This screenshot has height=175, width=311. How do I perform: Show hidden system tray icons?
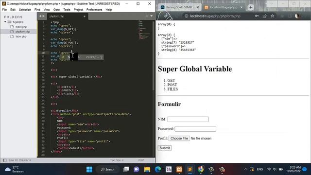tap(246, 169)
